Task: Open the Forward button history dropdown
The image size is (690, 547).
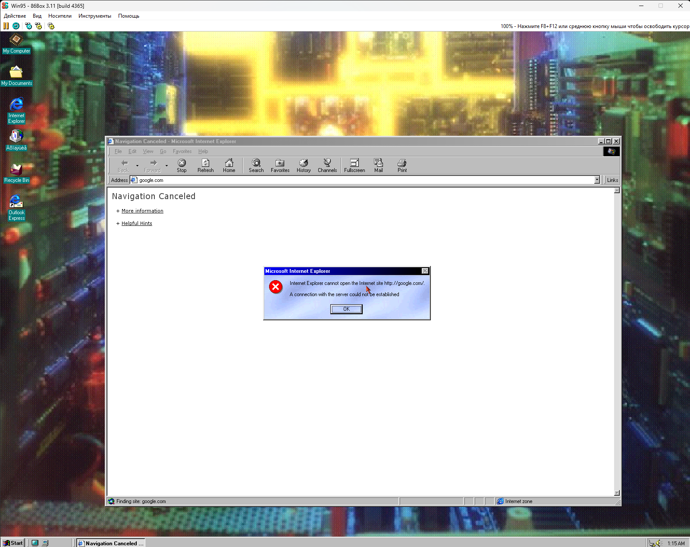Action: (x=166, y=166)
